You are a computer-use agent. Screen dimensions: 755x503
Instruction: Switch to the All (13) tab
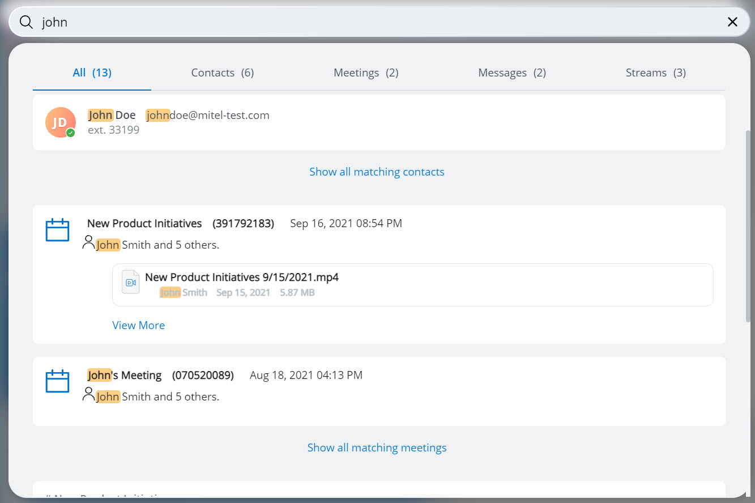92,73
